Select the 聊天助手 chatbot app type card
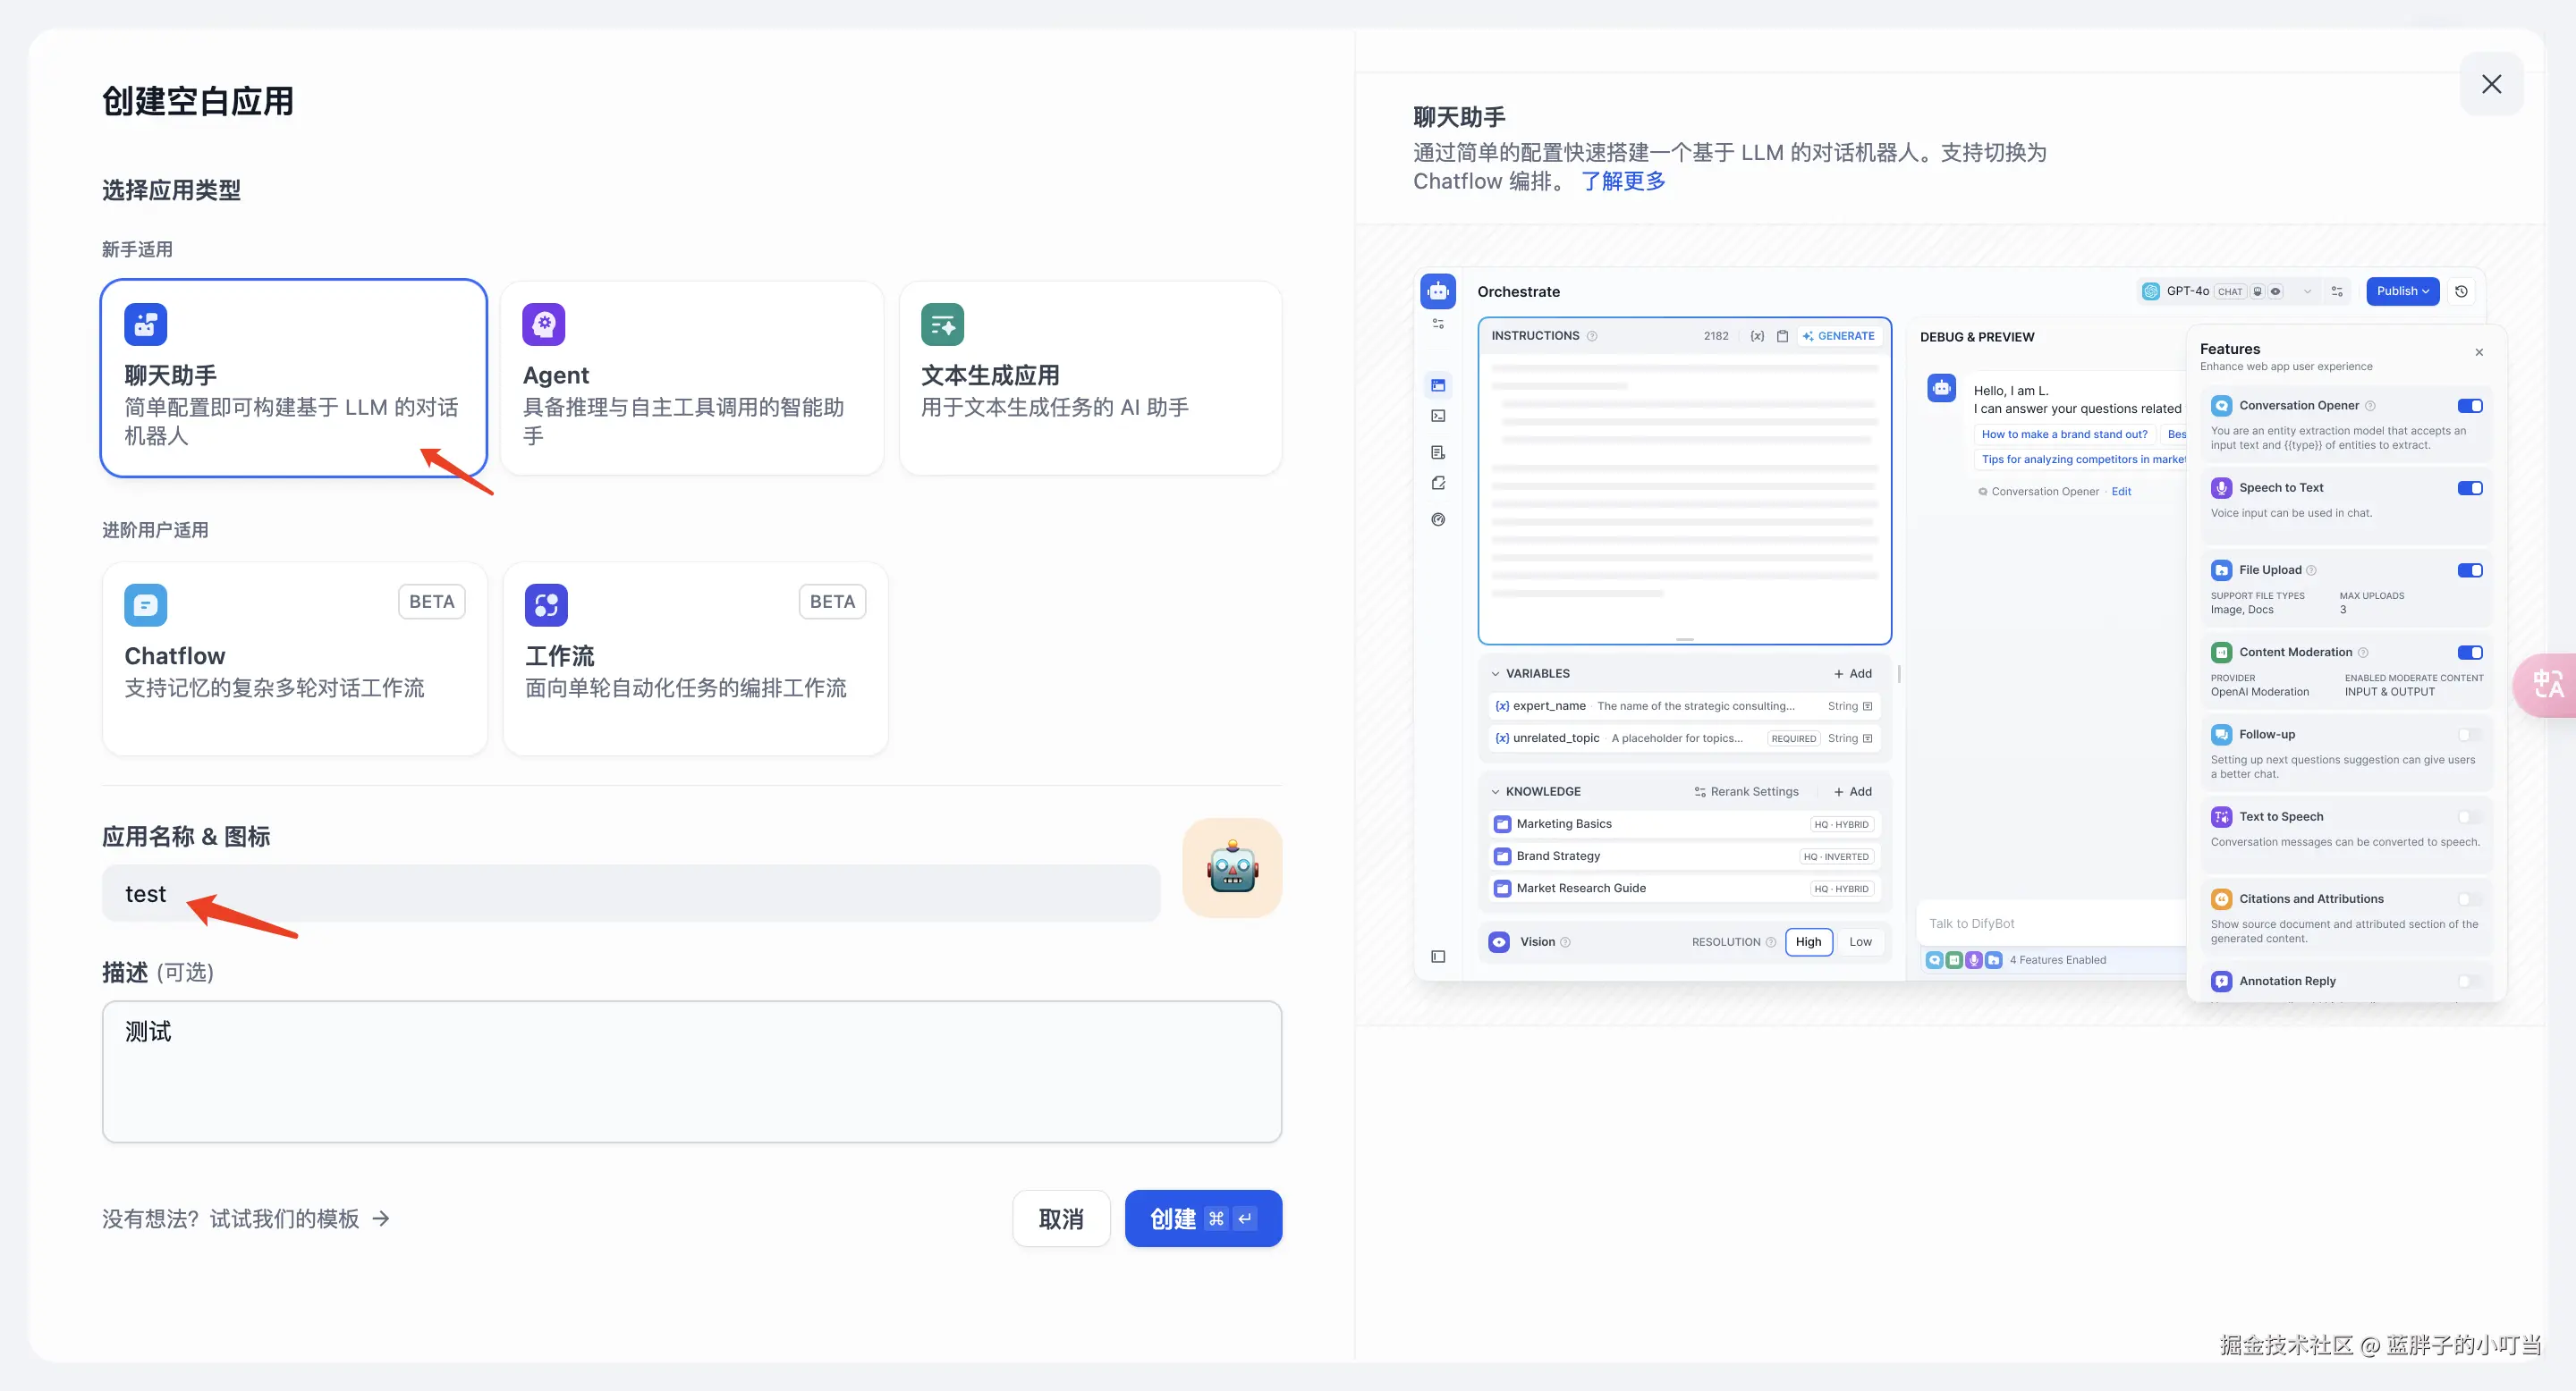 coord(293,378)
